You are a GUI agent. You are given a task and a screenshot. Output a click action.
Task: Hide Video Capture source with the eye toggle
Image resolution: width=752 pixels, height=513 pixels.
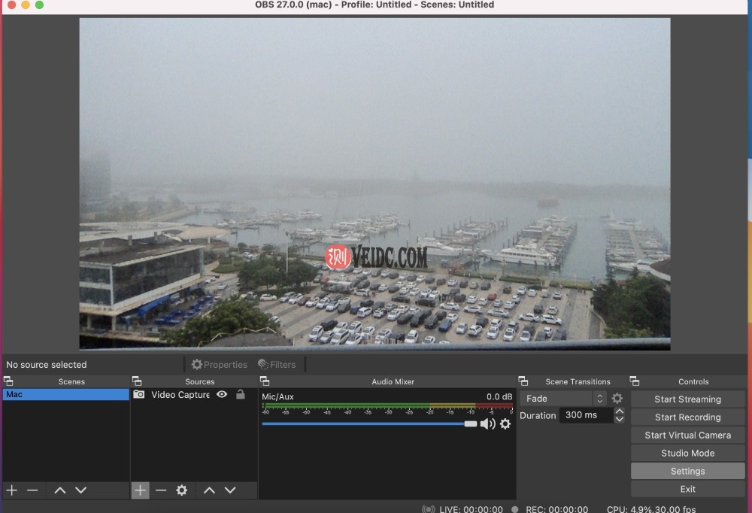pos(222,394)
